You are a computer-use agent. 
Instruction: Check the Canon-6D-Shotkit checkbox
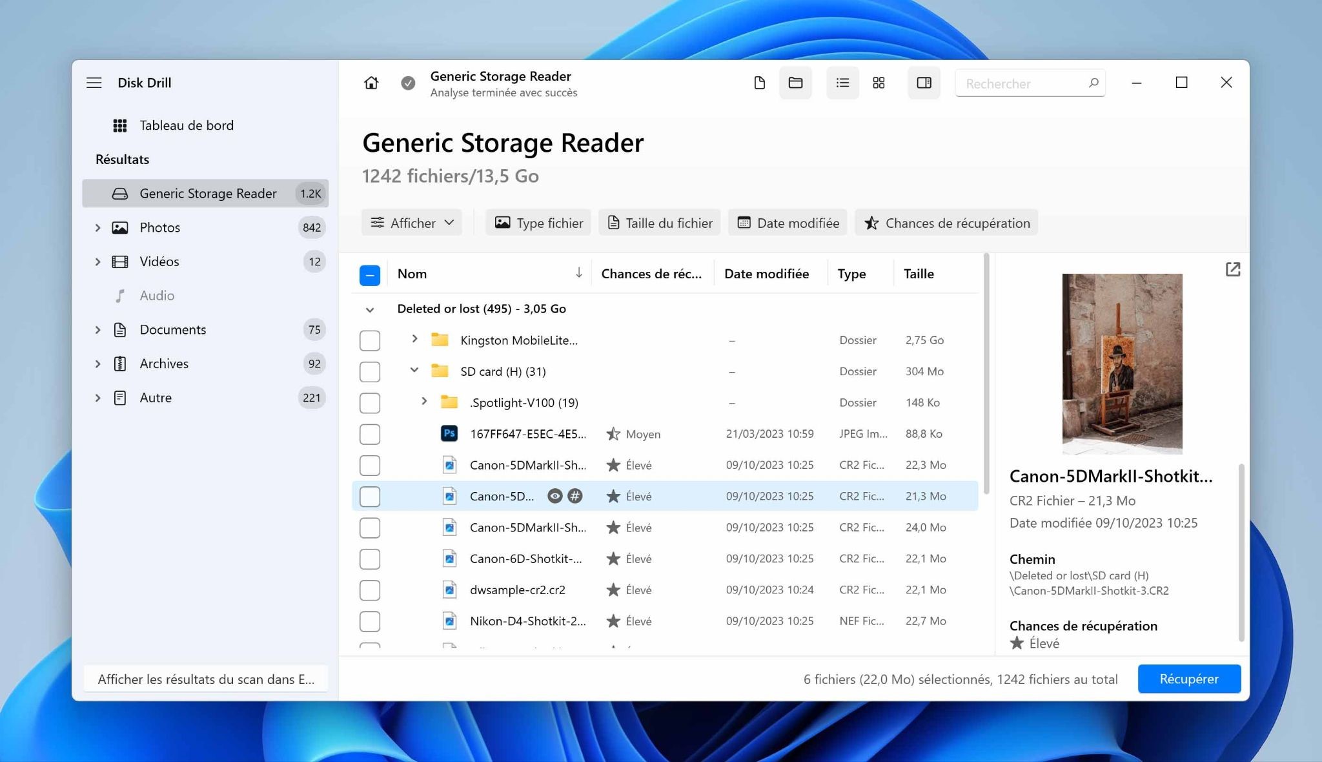coord(370,559)
